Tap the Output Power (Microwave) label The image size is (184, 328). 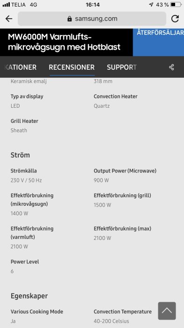click(x=125, y=171)
